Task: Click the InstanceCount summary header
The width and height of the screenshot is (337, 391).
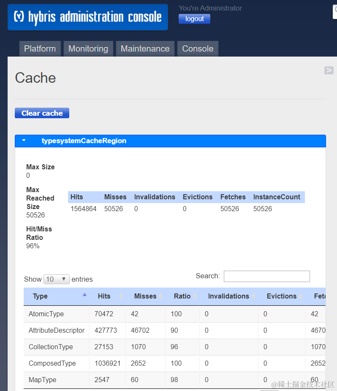Action: click(x=277, y=197)
